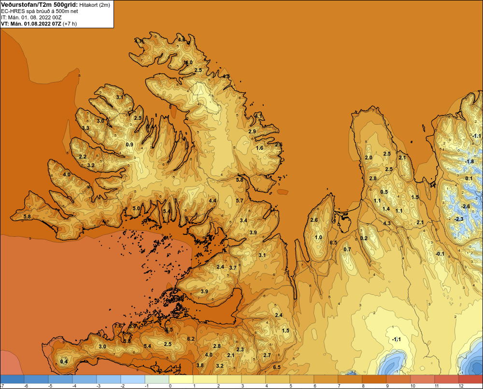Click the 4.5 temperature value on the map
The height and width of the screenshot is (389, 483).
click(x=227, y=76)
